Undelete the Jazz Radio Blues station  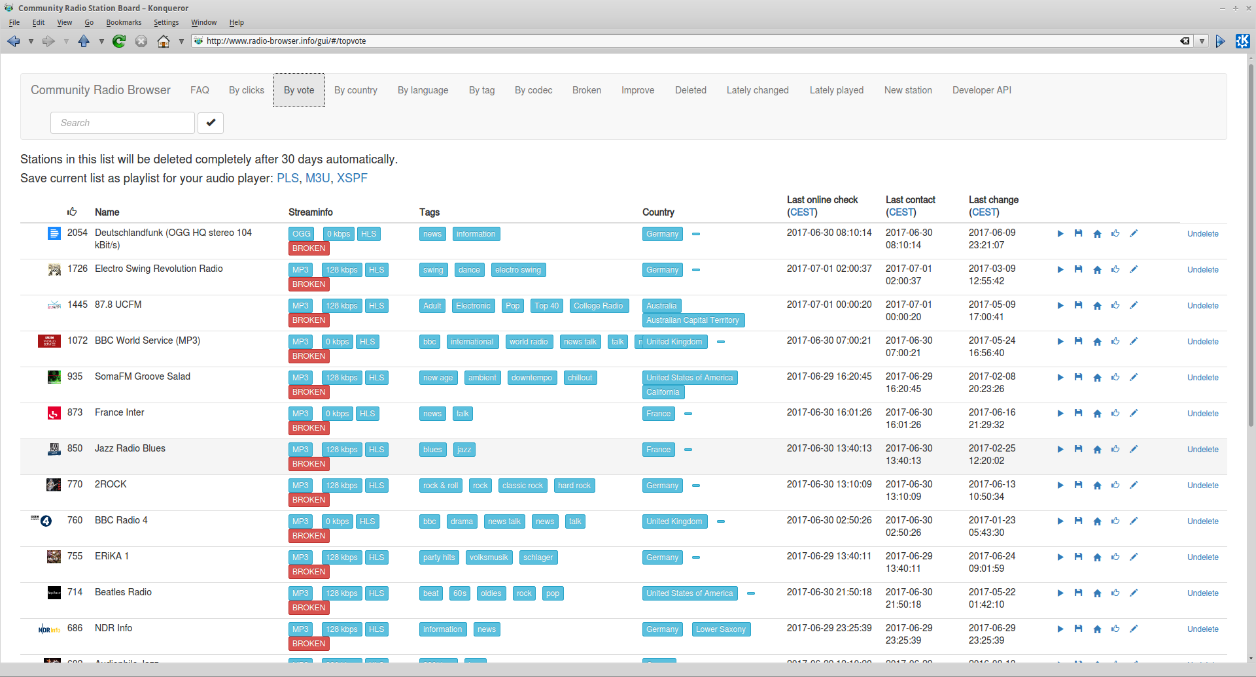pos(1203,450)
